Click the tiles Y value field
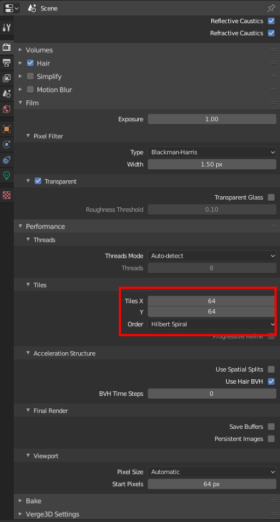The width and height of the screenshot is (280, 522). (212, 311)
